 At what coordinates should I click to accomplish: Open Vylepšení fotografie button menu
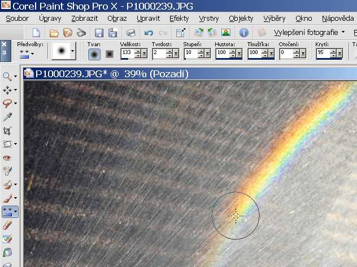click(310, 33)
